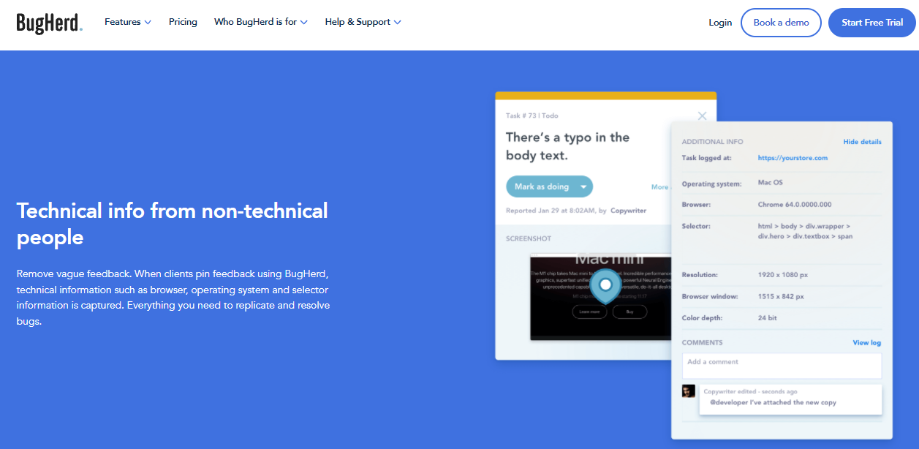Select Login in the header

(719, 23)
